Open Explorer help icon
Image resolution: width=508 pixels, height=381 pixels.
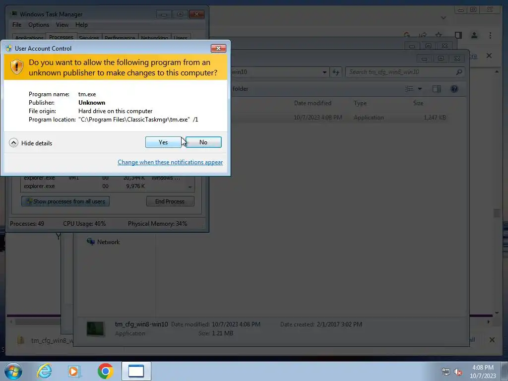click(454, 89)
